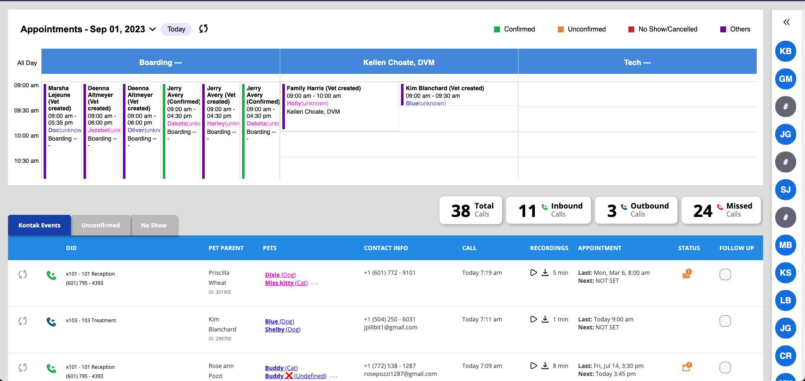Click the sync icon in Kim Blanchard's row

[23, 321]
